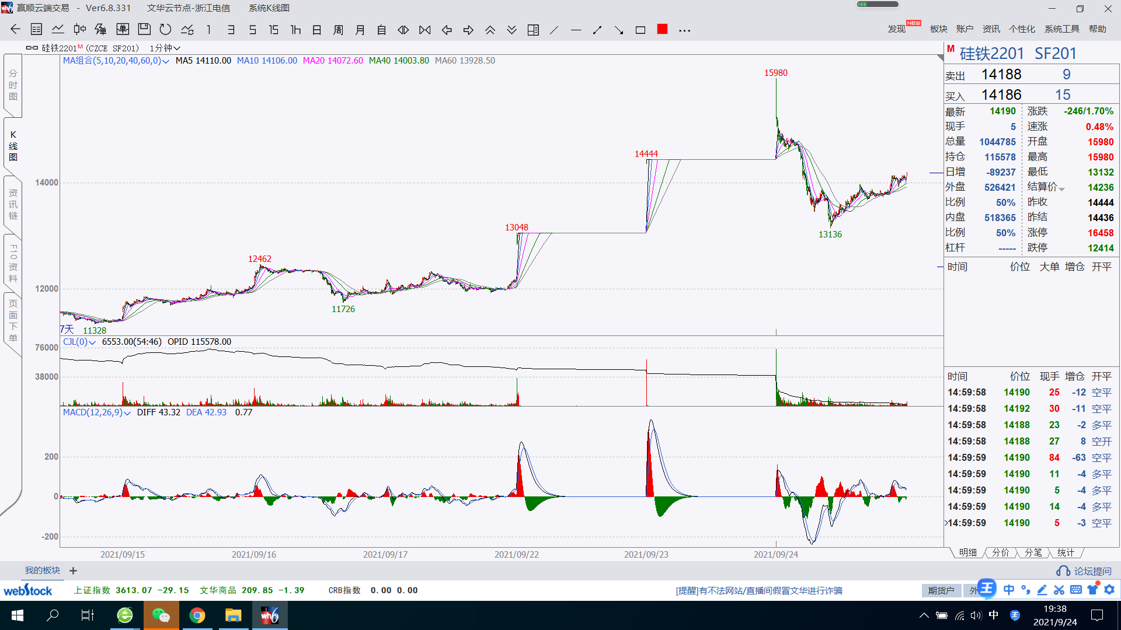Click the red color swatch in toolbar
Screen dimensions: 1121x630
pos(662,29)
